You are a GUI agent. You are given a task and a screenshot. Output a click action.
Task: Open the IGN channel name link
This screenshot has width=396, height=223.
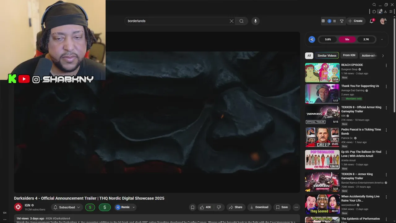pyautogui.click(x=28, y=205)
